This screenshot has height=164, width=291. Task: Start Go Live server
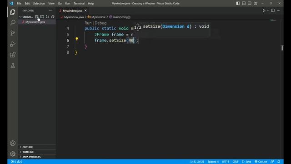point(261,162)
